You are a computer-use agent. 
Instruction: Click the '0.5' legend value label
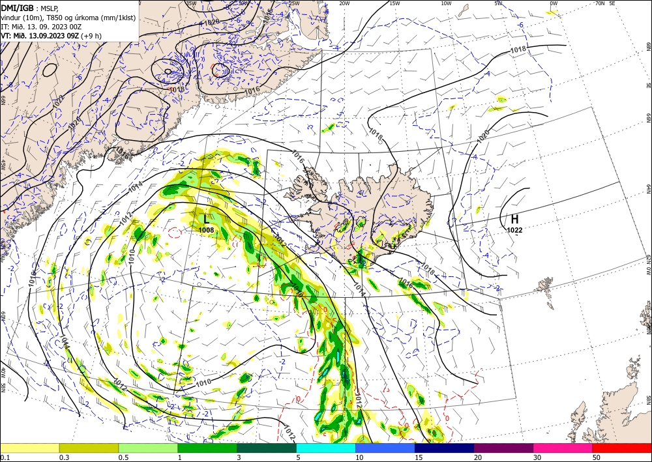tap(123, 457)
